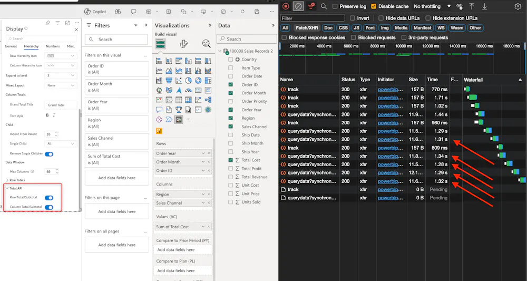The image size is (527, 281).
Task: Pin the Display panel
Action: click(x=48, y=23)
